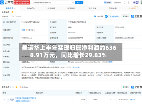Image resolution: width=142 pixels, height=104 pixels.
Task: Open 美诺华 link in 关联产品/机构 column
Action: click(x=133, y=100)
